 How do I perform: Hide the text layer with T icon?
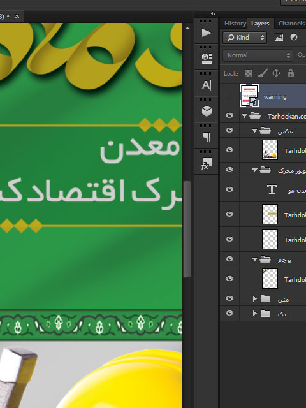(x=229, y=189)
